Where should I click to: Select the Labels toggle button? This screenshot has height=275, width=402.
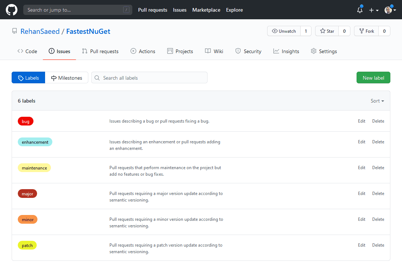[28, 78]
